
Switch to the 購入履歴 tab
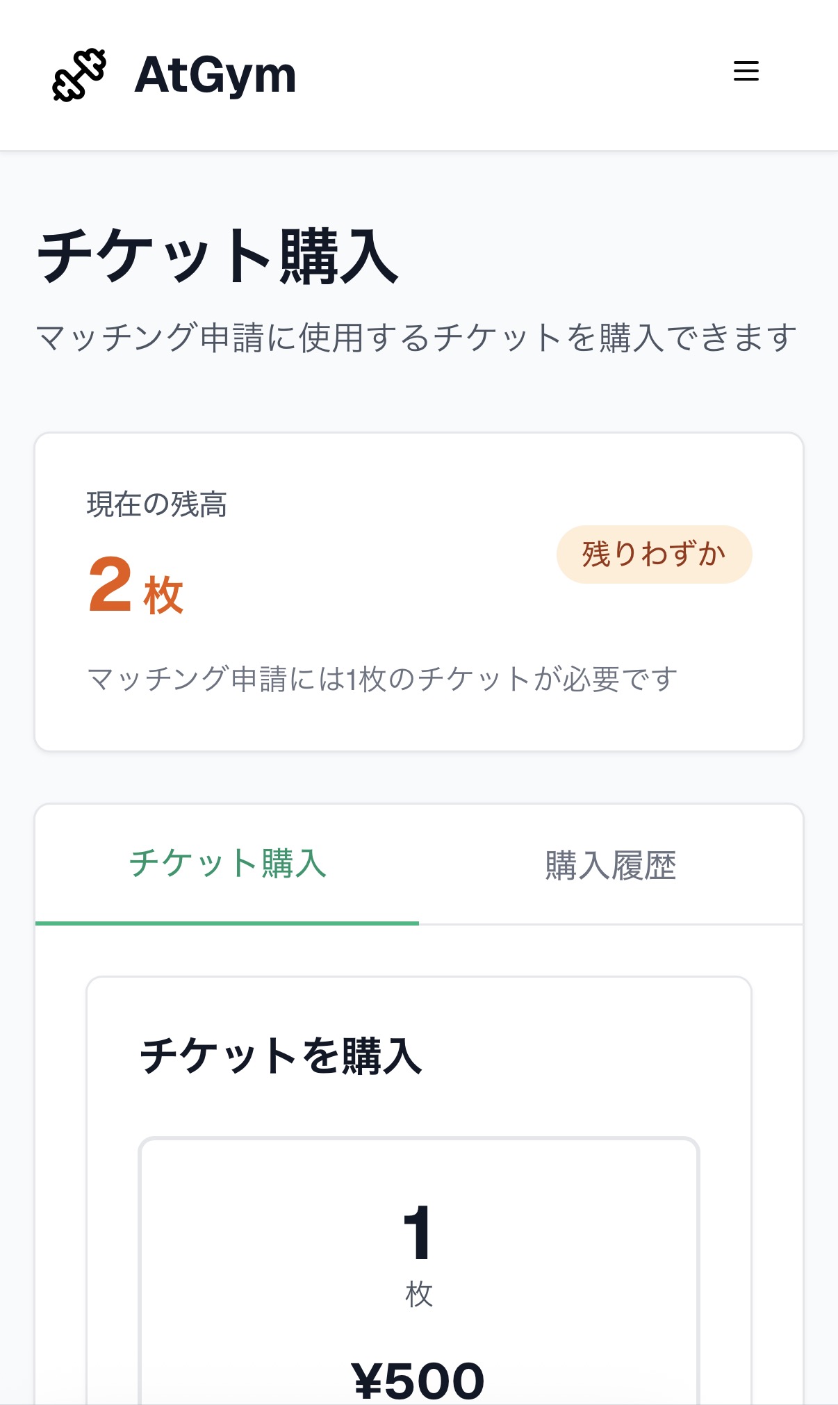(x=610, y=865)
